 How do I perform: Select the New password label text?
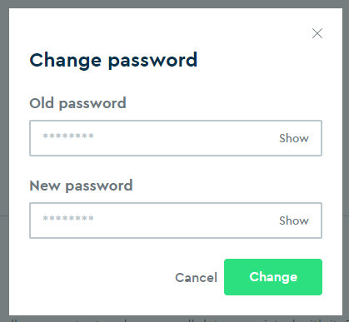[81, 186]
